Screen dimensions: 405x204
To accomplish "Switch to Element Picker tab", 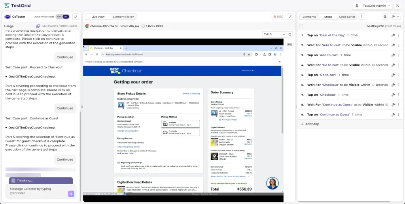I will click(x=123, y=17).
